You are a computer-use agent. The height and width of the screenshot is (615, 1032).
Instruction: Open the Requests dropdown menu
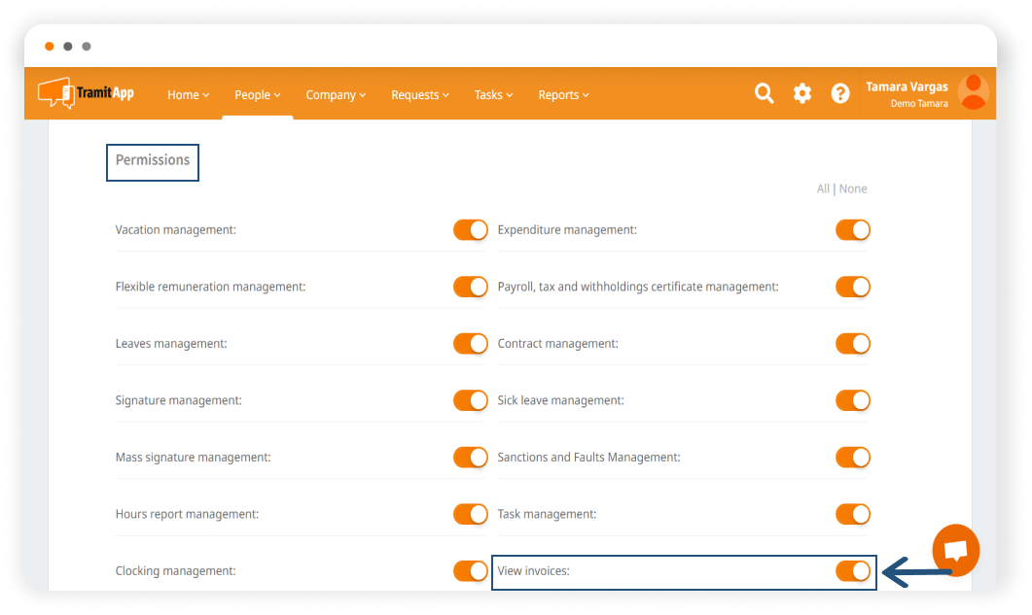(420, 95)
